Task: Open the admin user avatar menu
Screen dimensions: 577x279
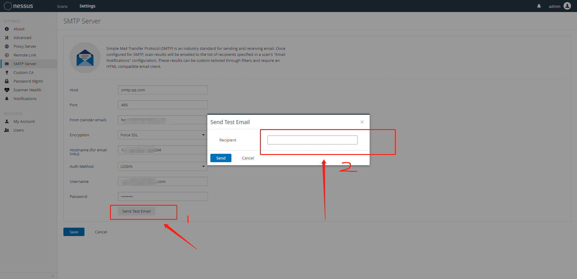Action: pyautogui.click(x=567, y=6)
